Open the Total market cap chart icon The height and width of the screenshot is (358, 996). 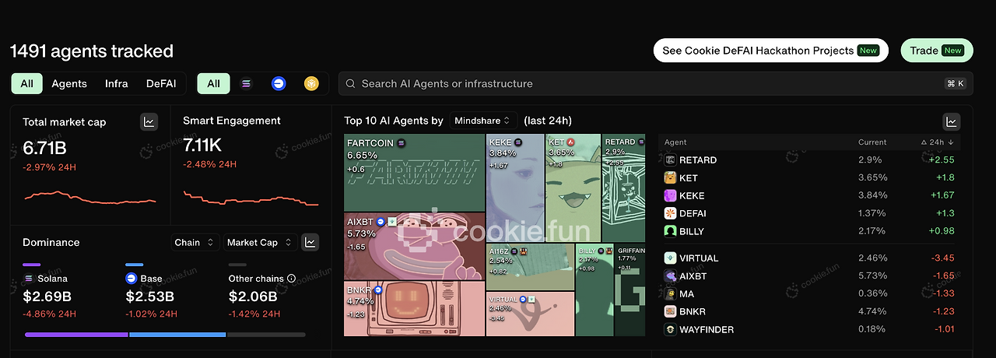pyautogui.click(x=149, y=121)
